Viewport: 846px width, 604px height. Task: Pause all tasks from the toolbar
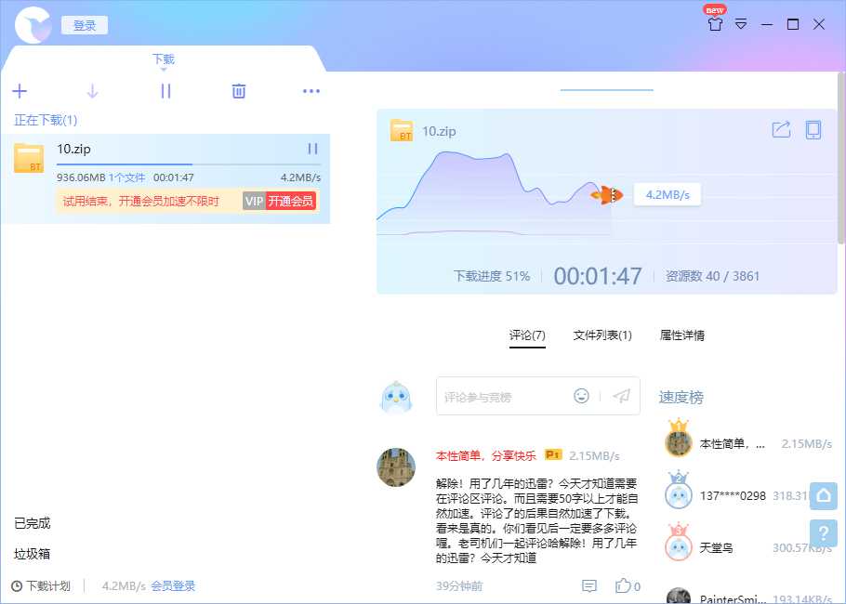[165, 91]
